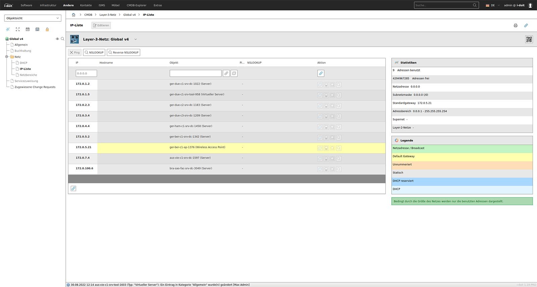Select the Netzbereiche tree item
This screenshot has width=537, height=287.
(x=28, y=75)
